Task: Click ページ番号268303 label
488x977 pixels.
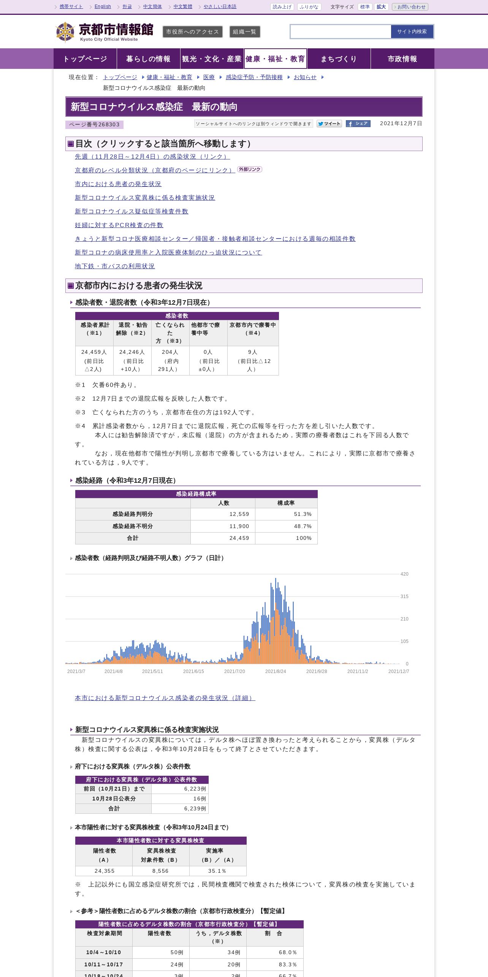Action: [x=94, y=125]
